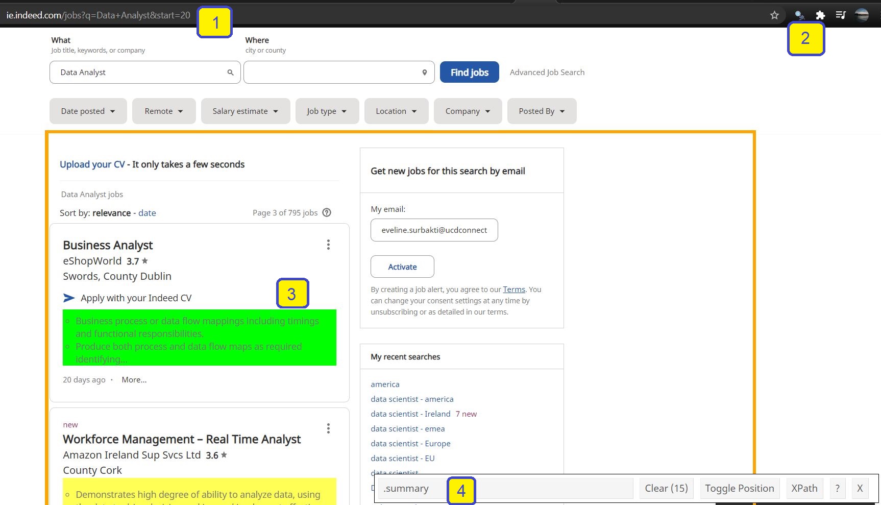Open the Company filter dropdown
881x505 pixels.
tap(468, 111)
